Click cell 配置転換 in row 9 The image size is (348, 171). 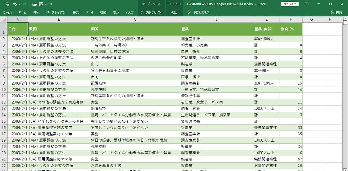[x=135, y=83]
